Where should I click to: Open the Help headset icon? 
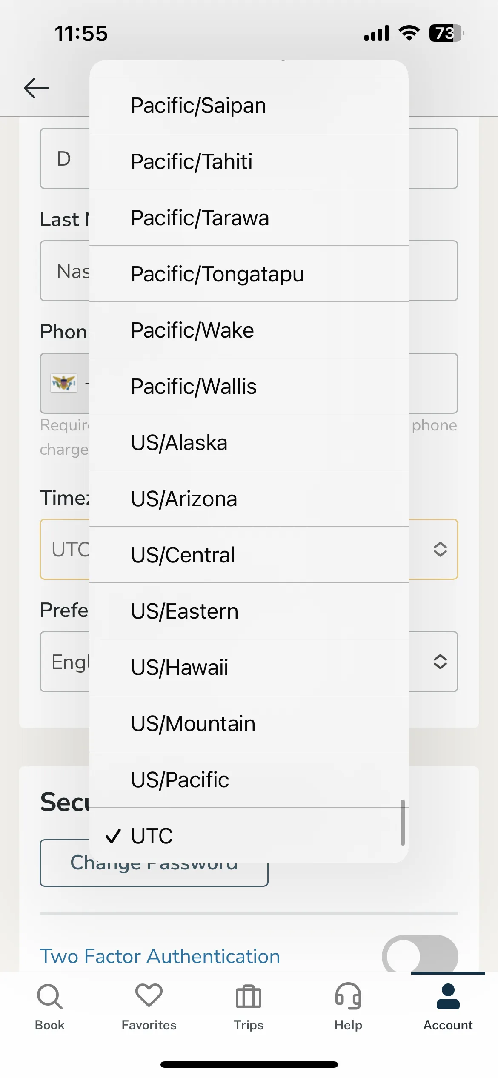point(348,996)
